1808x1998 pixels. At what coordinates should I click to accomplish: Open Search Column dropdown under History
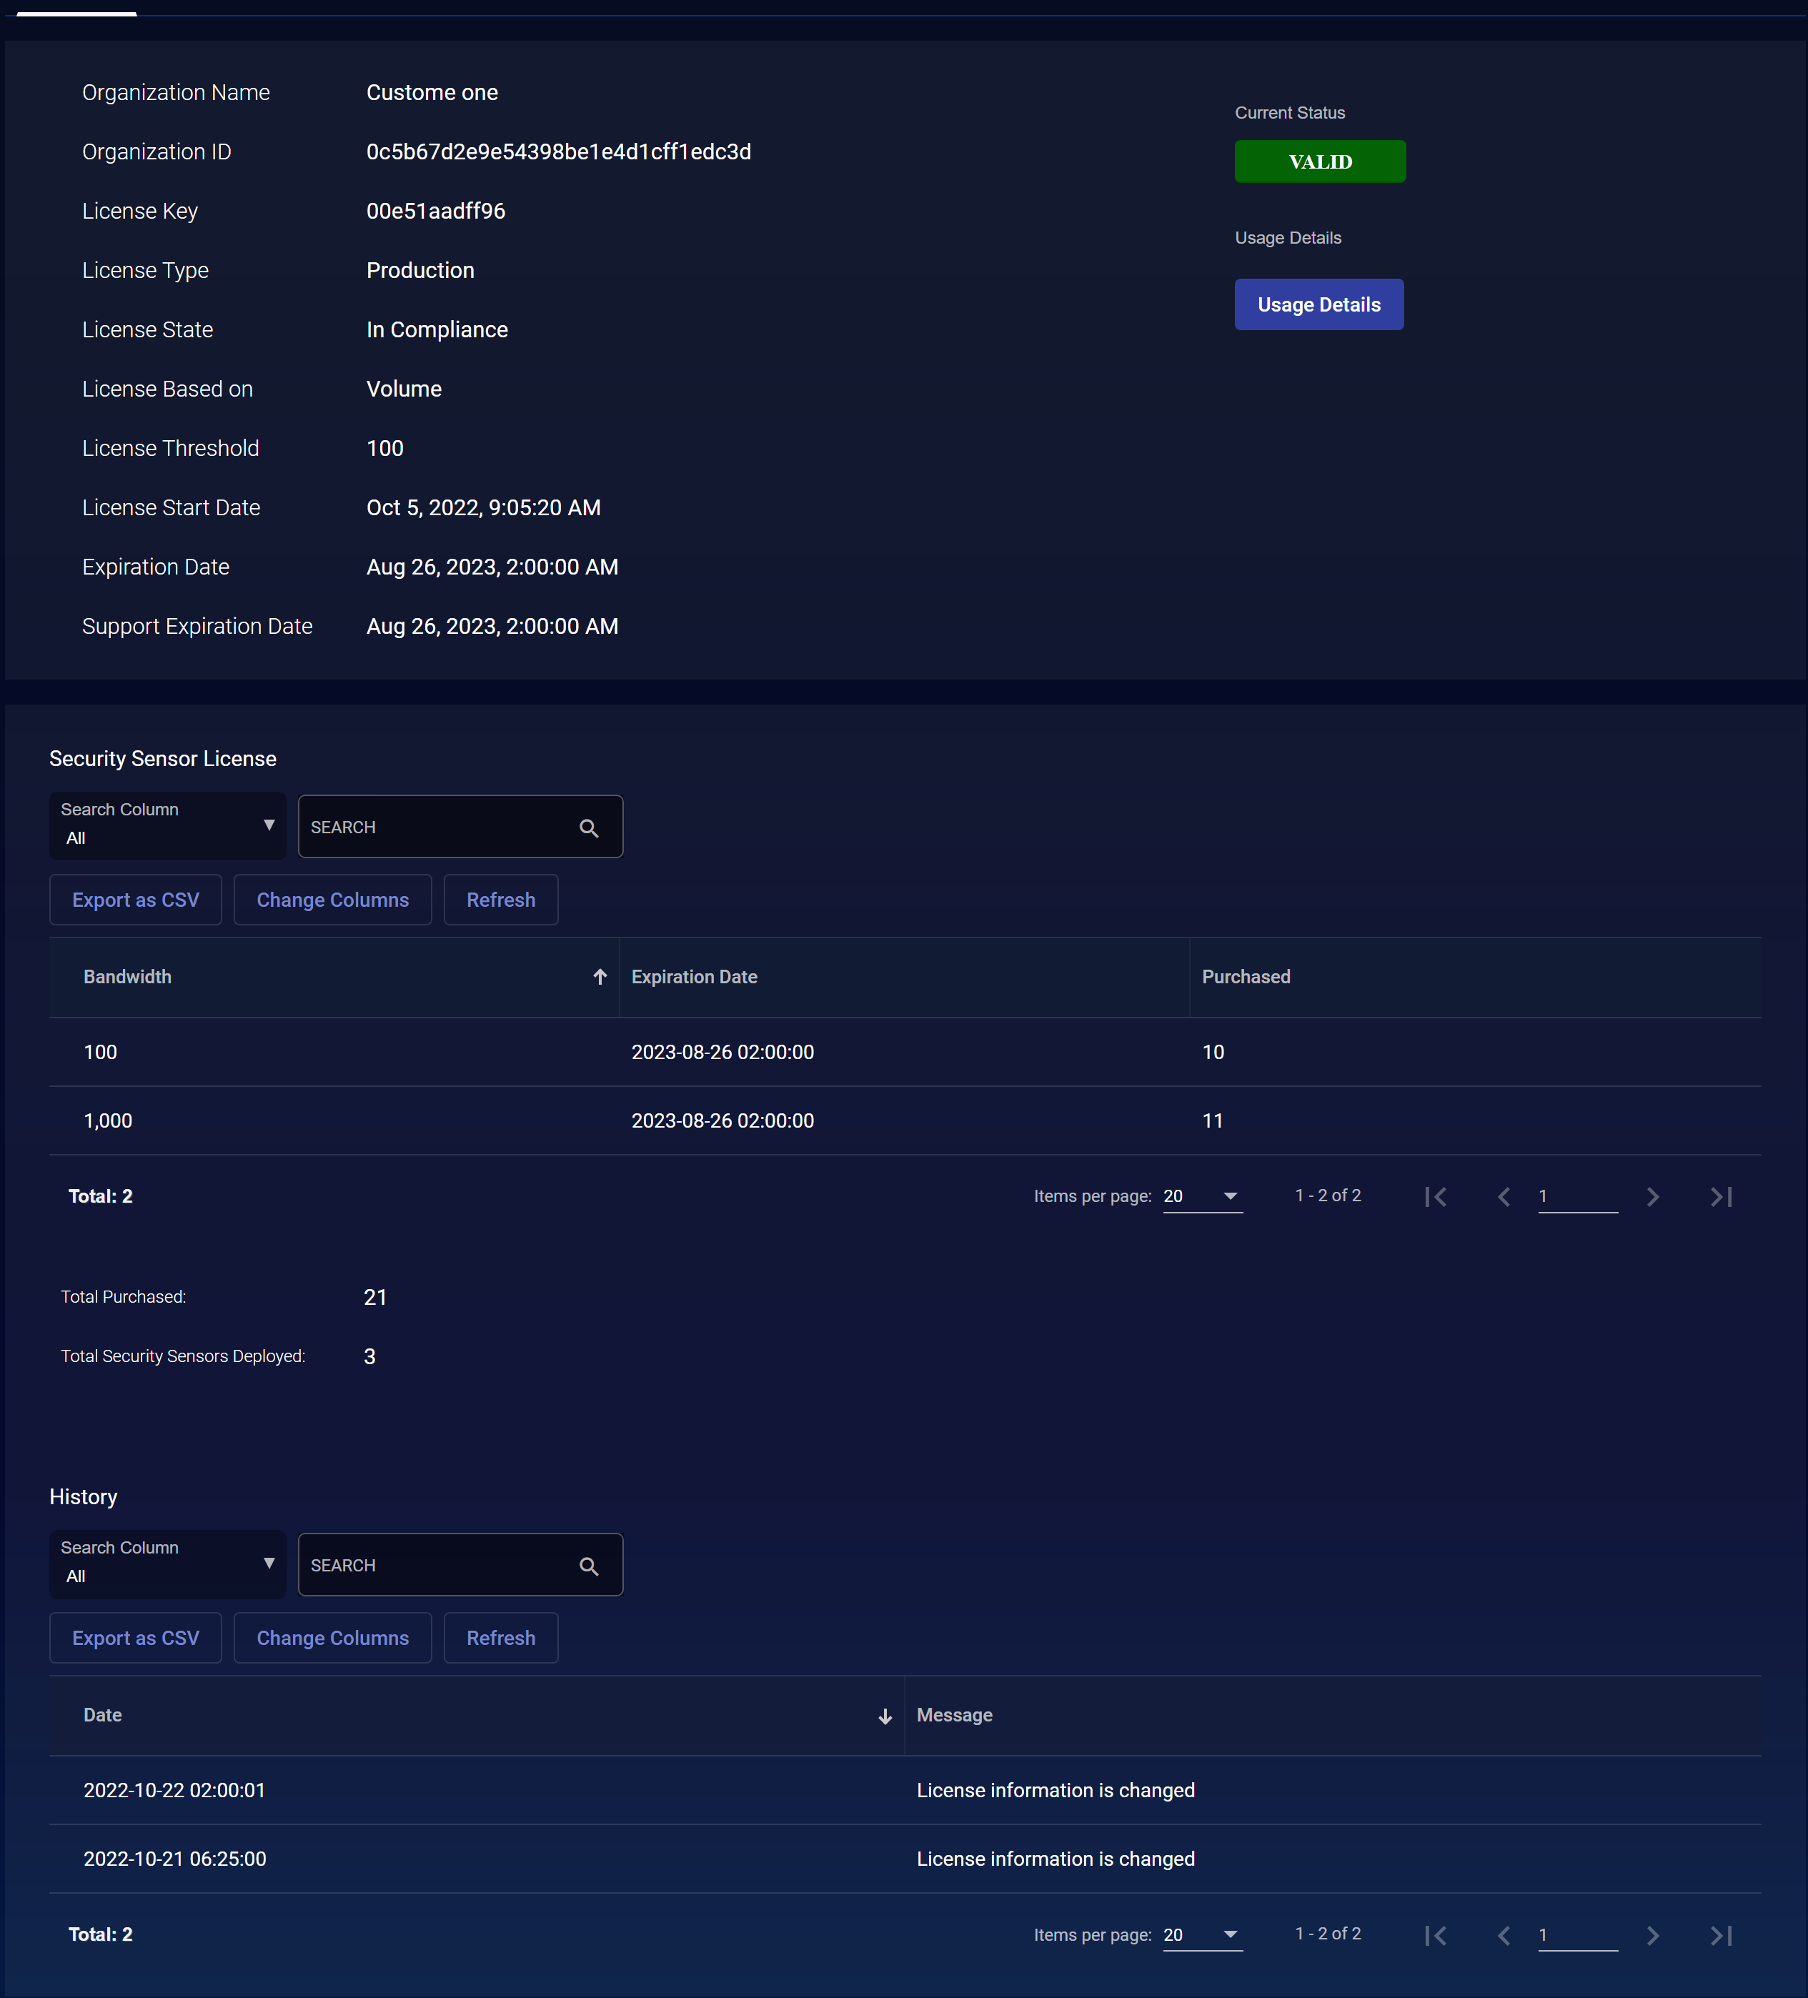click(x=167, y=1564)
